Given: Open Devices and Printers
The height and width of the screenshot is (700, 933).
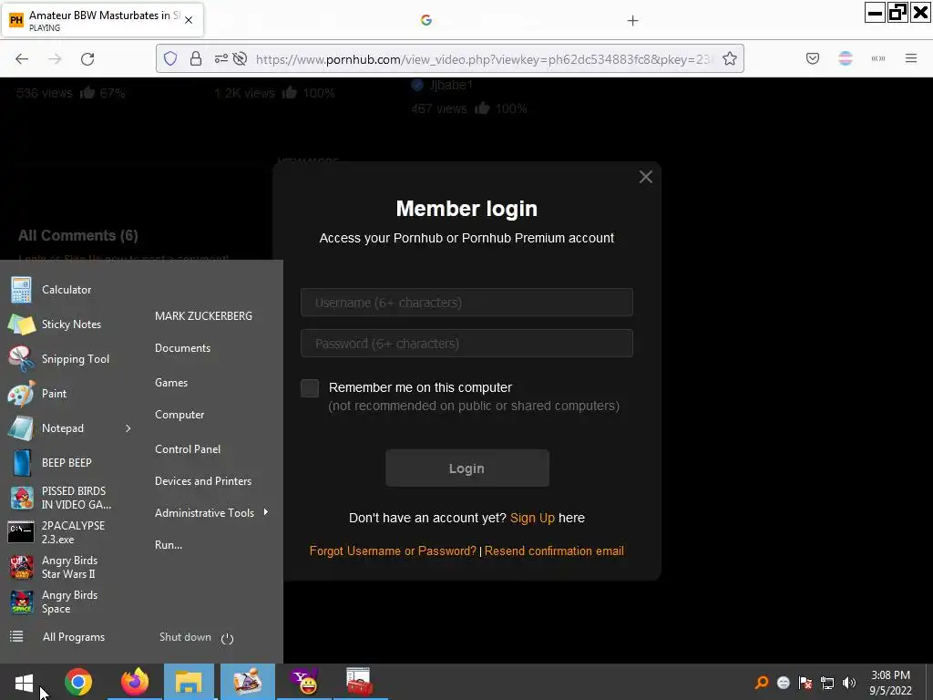Looking at the screenshot, I should (x=203, y=481).
